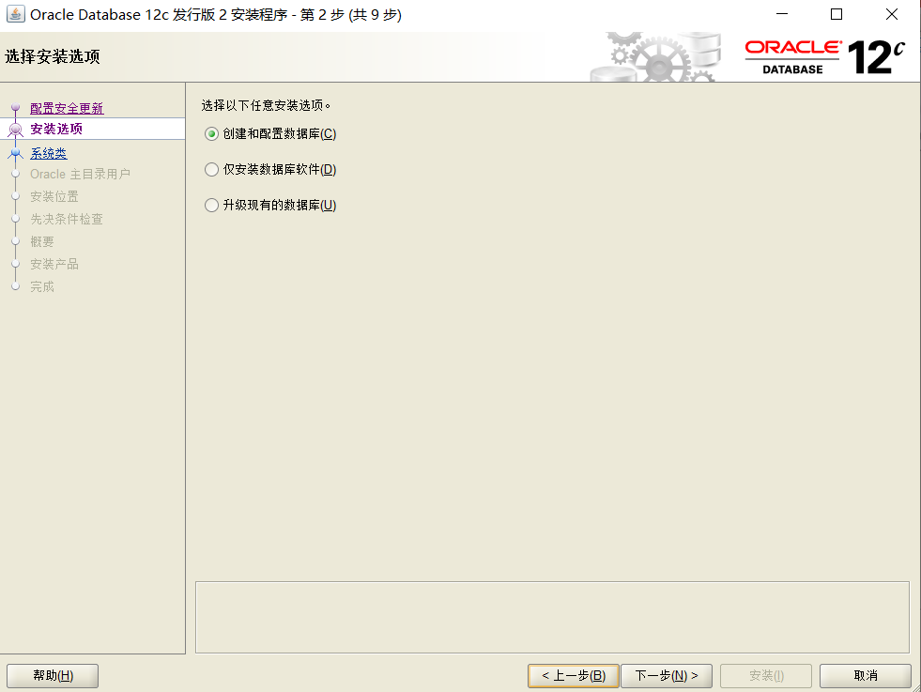Click the 选择以下任意安装选项 instruction text
Viewport: 921px width, 692px height.
266,105
